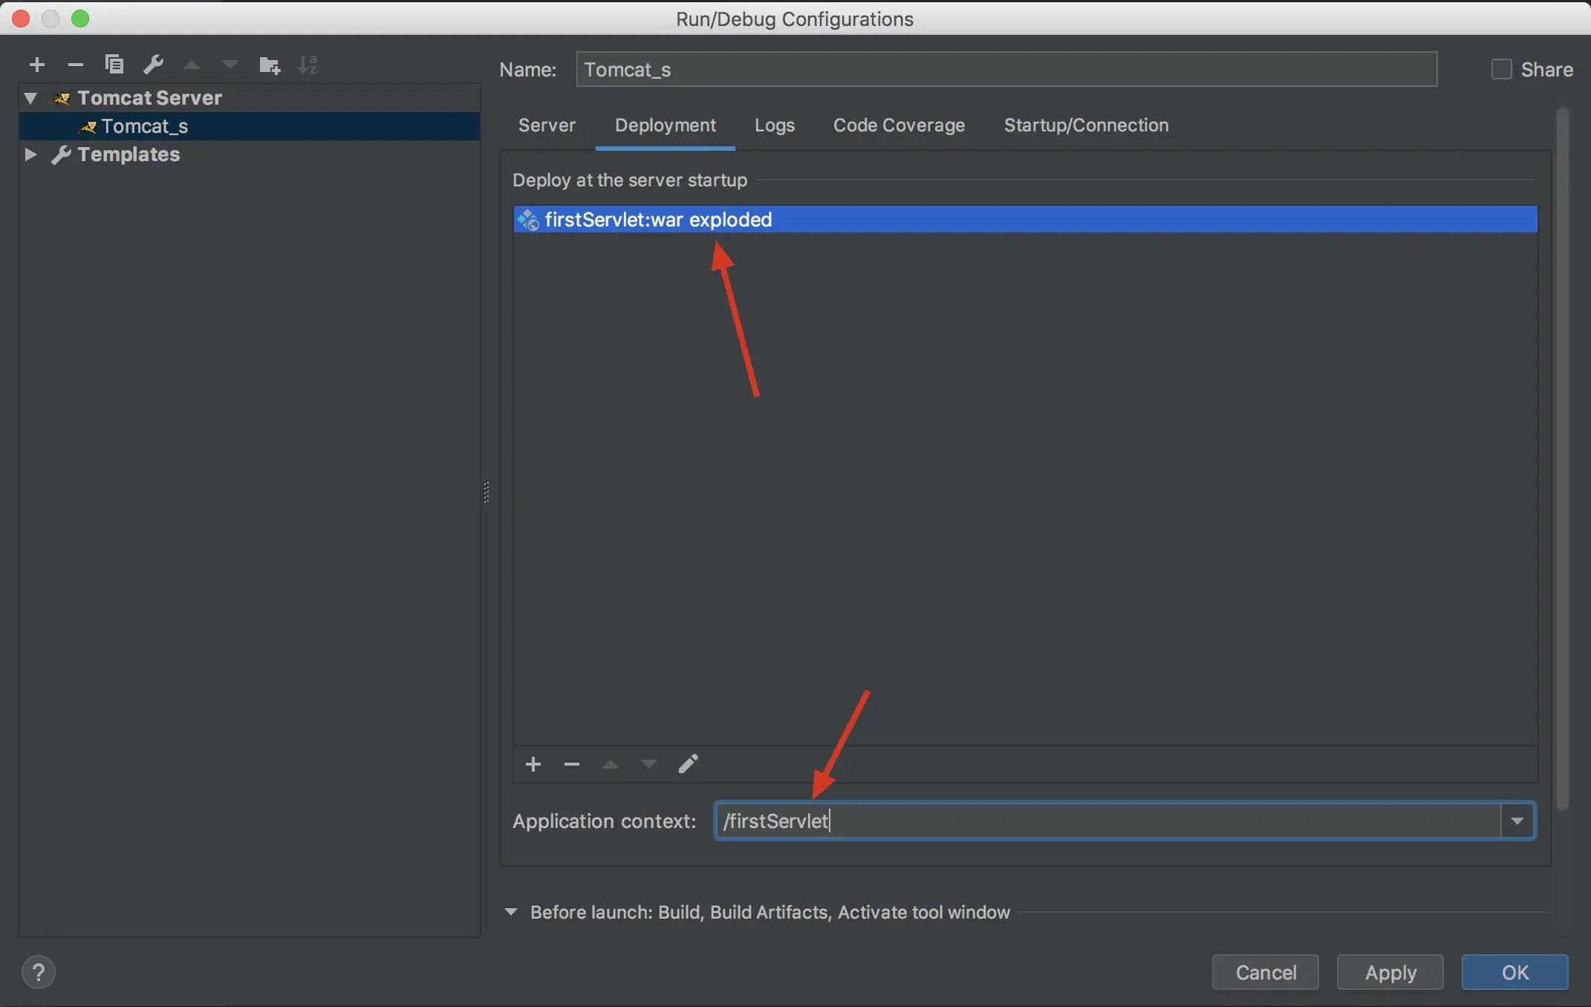
Task: Click the Cancel button
Action: (x=1265, y=972)
